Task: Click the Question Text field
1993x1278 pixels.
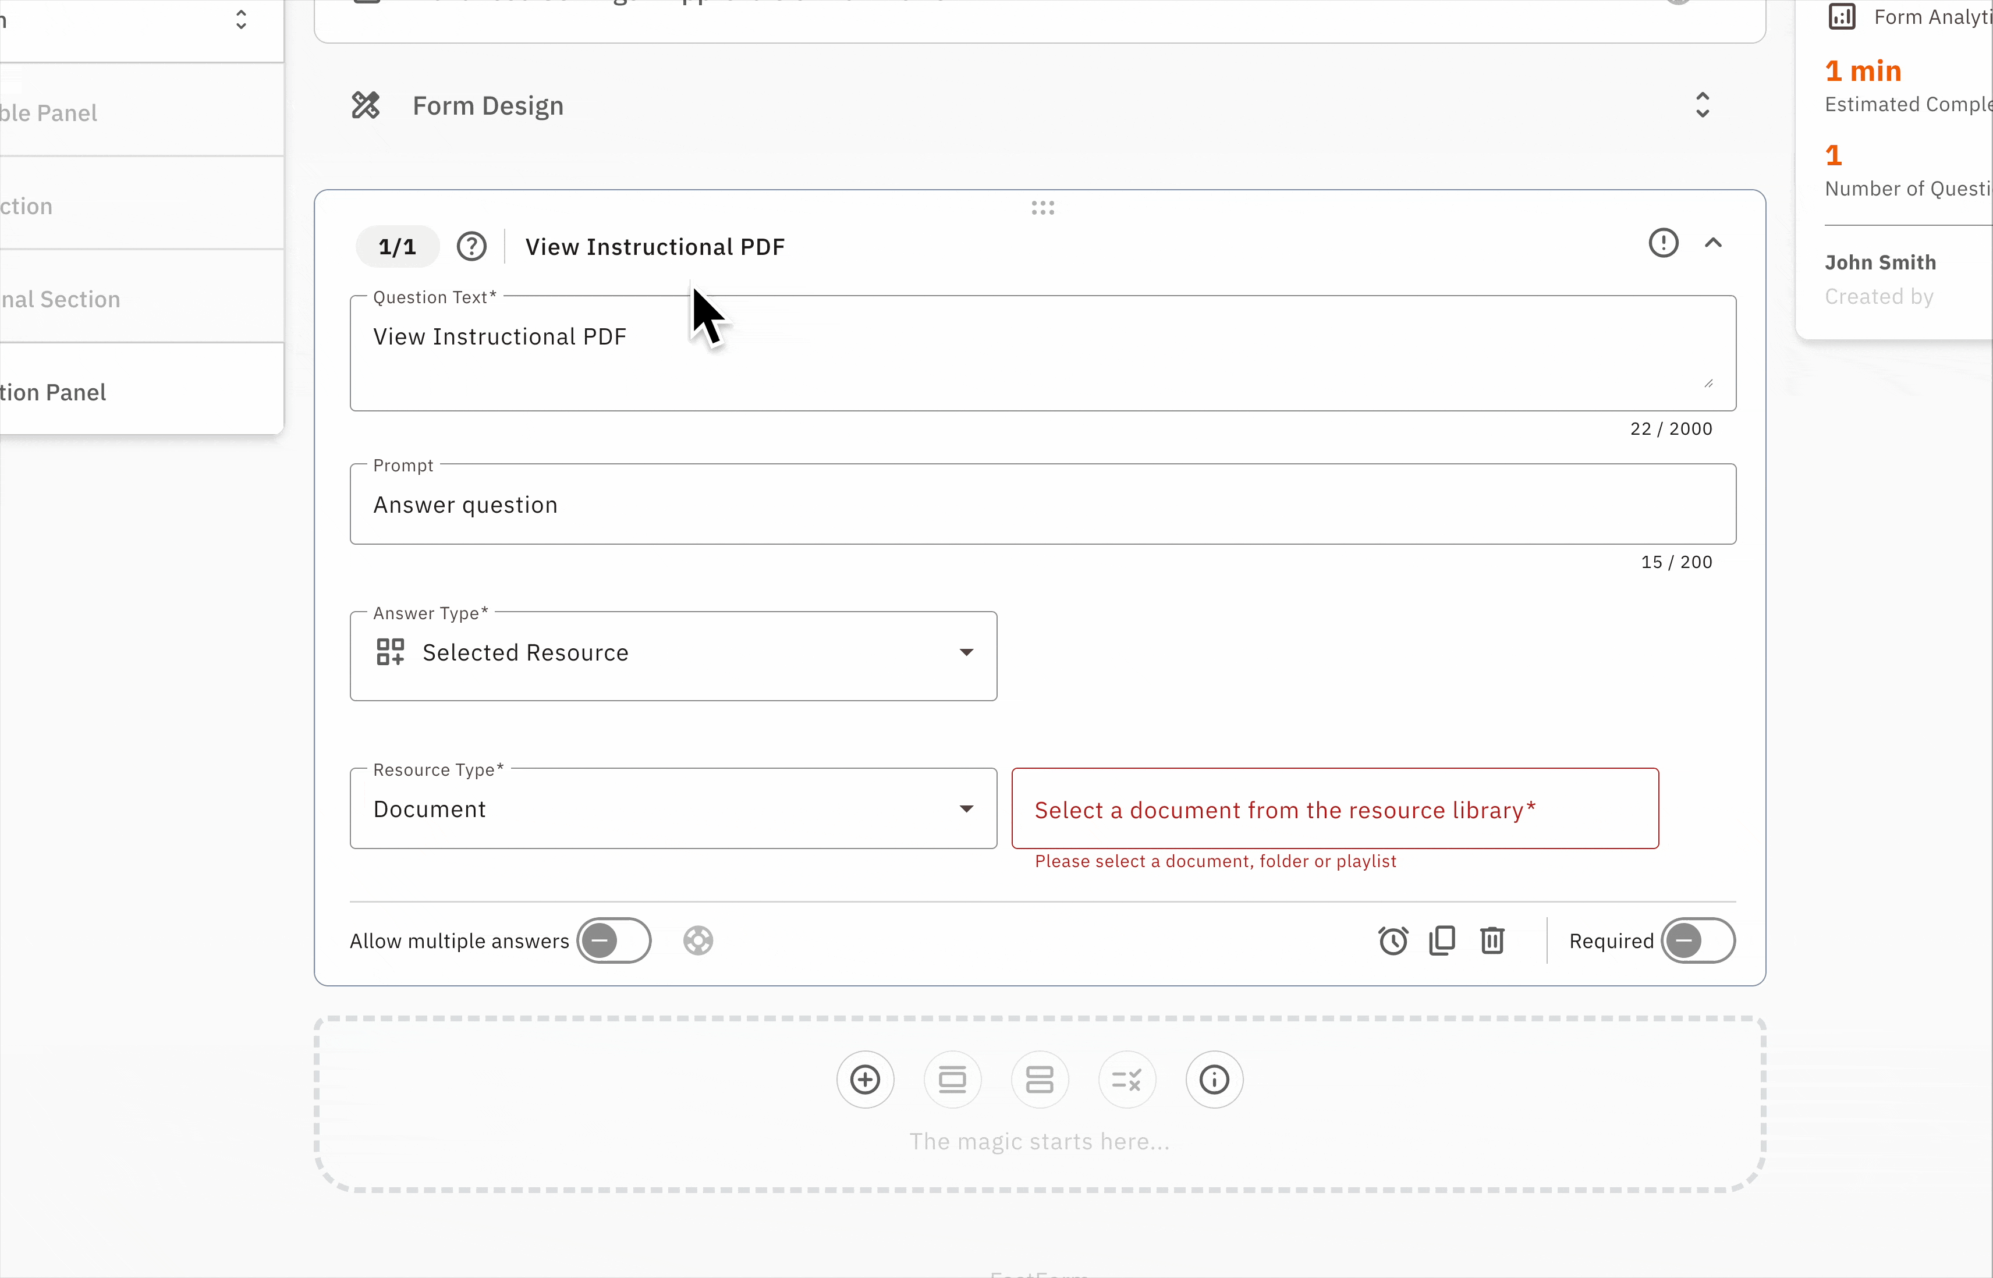Action: 1042,353
